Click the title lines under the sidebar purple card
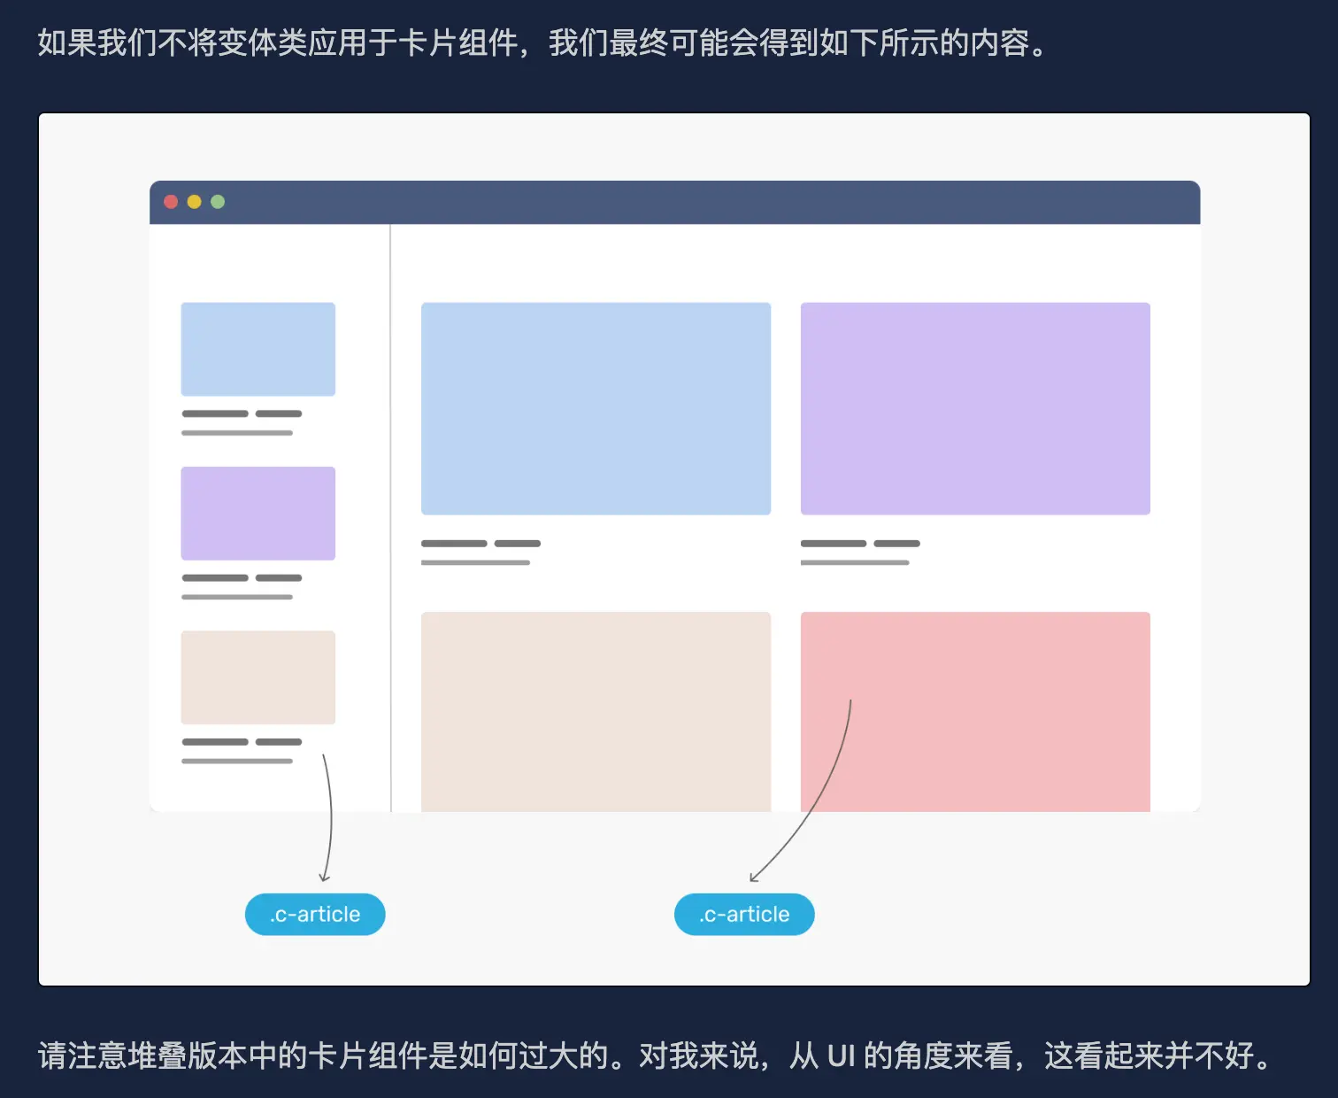Image resolution: width=1338 pixels, height=1098 pixels. tap(242, 578)
